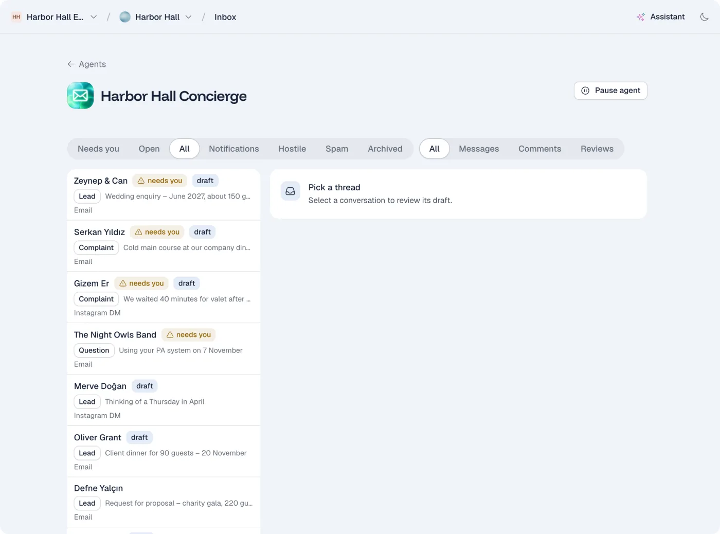Open the Spam tab
This screenshot has width=720, height=534.
click(337, 149)
